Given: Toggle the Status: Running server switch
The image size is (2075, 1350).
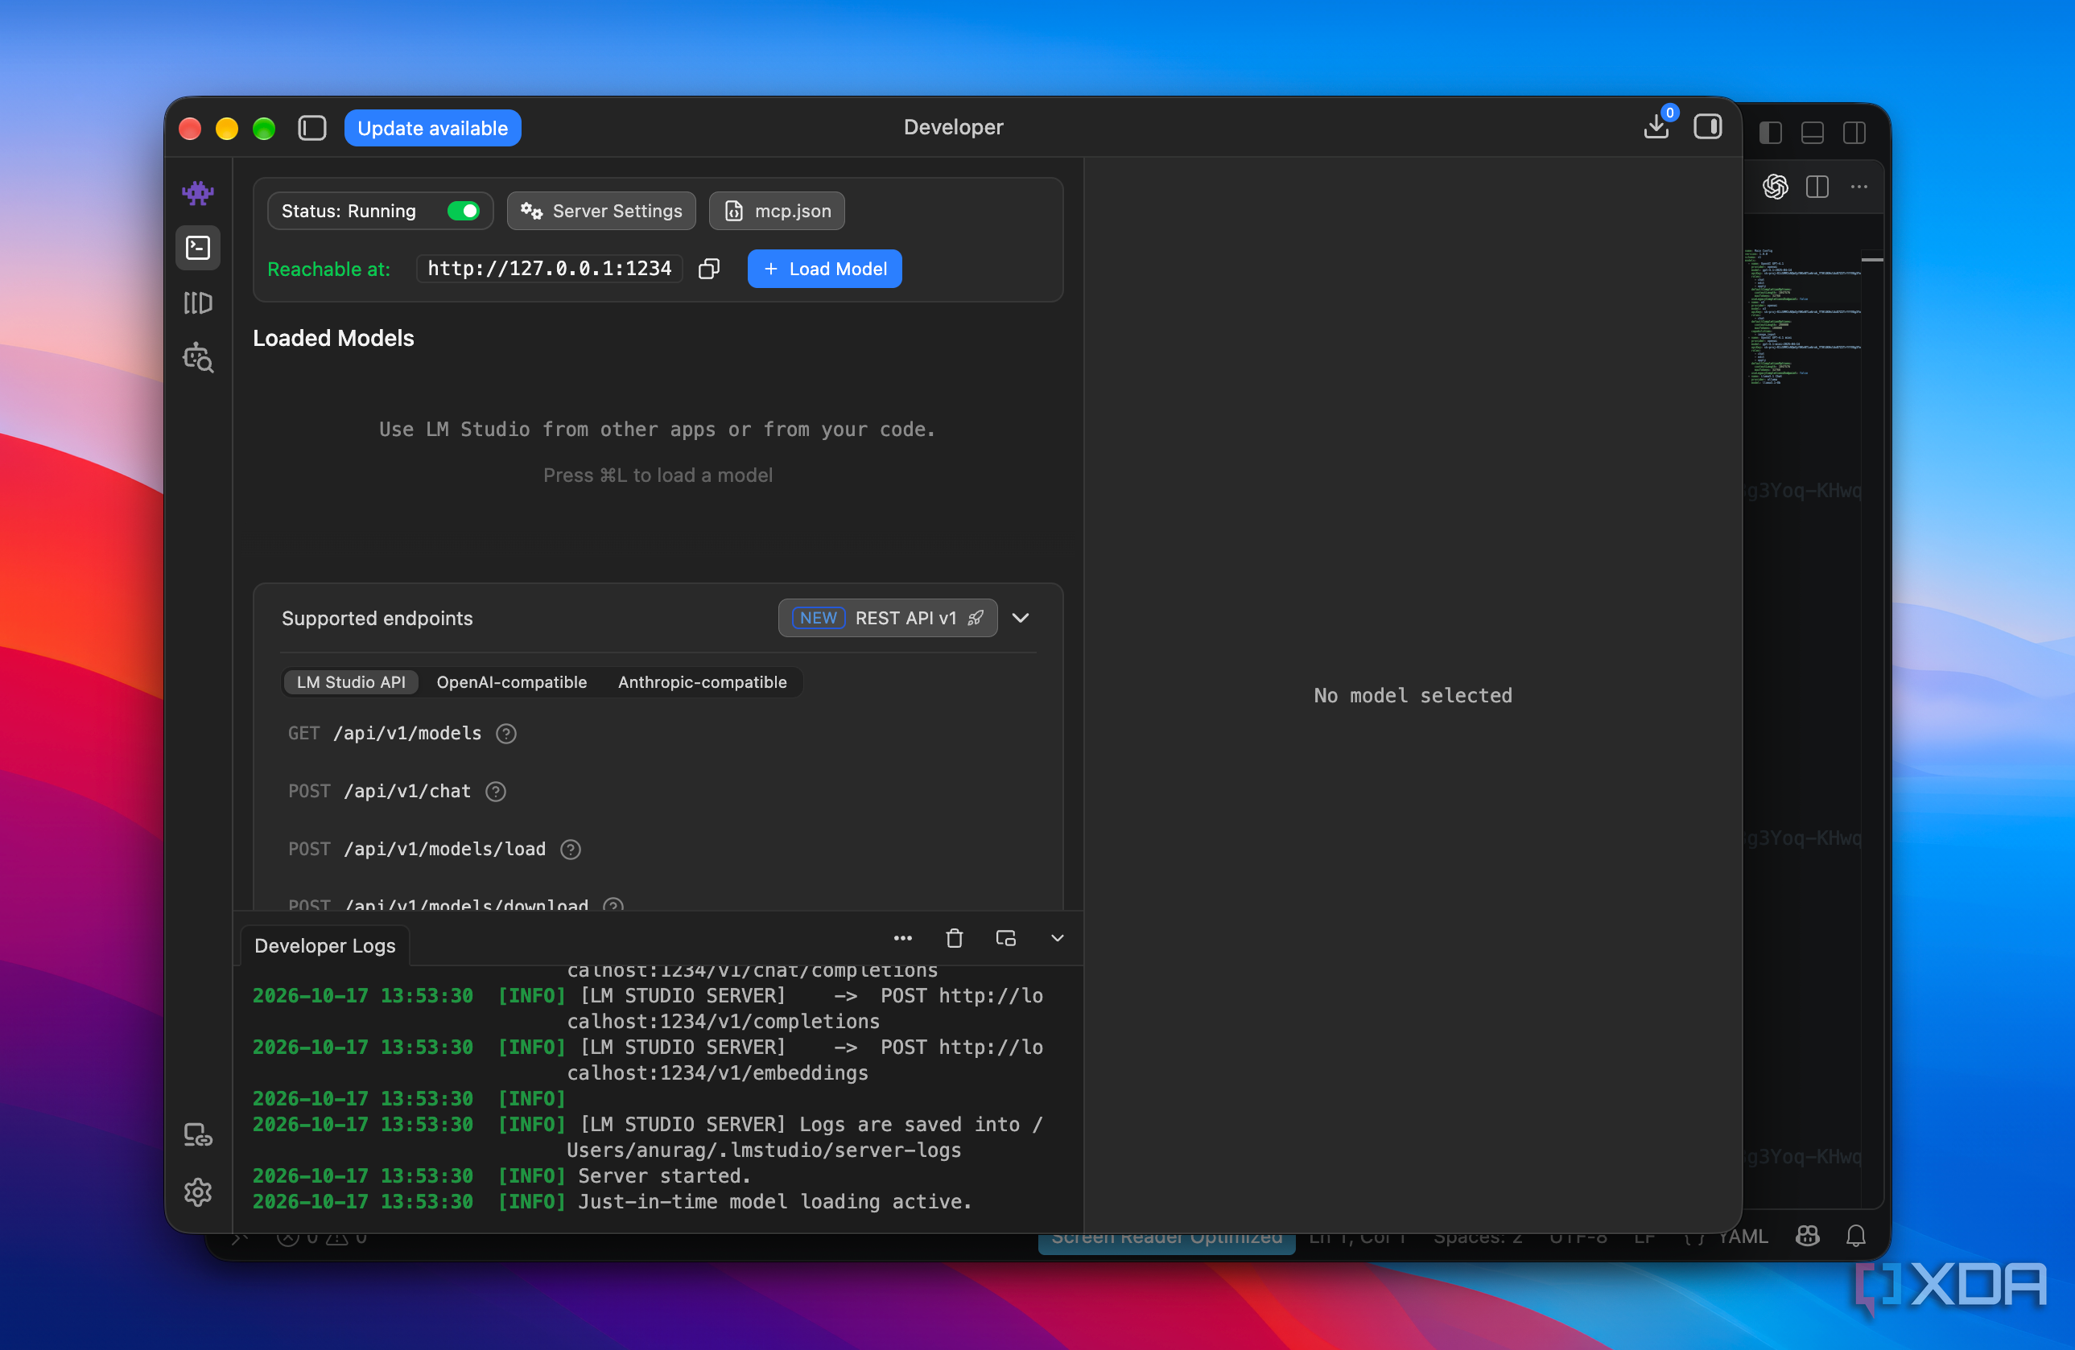Looking at the screenshot, I should (x=463, y=211).
